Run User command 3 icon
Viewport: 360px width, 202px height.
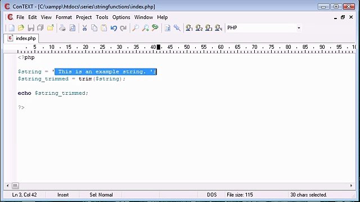(x=209, y=28)
